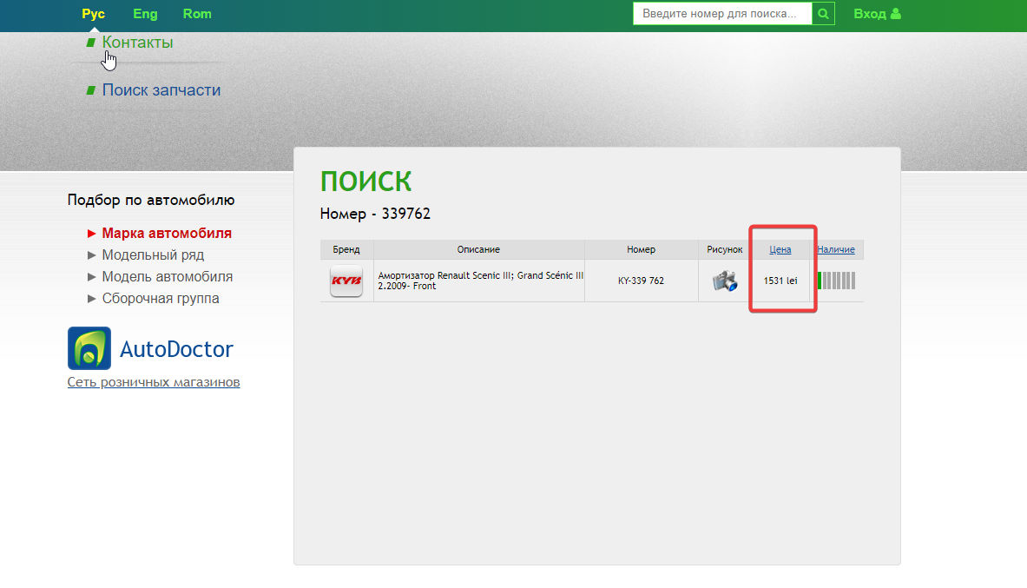
Task: Open the camera picture icon for KY-339 762
Action: [724, 281]
